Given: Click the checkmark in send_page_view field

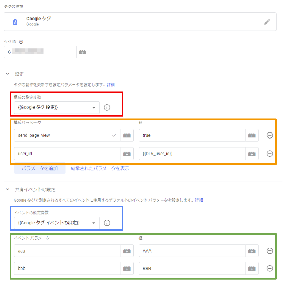Looking at the screenshot, I should coord(114,135).
